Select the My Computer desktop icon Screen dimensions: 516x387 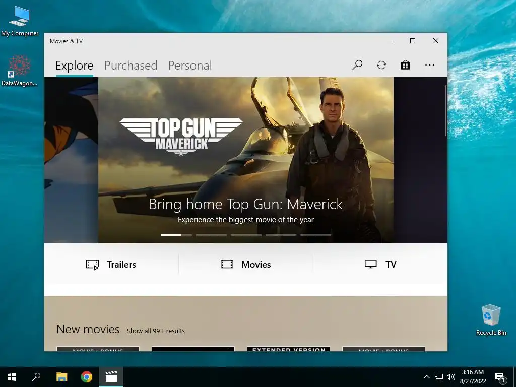(x=20, y=21)
